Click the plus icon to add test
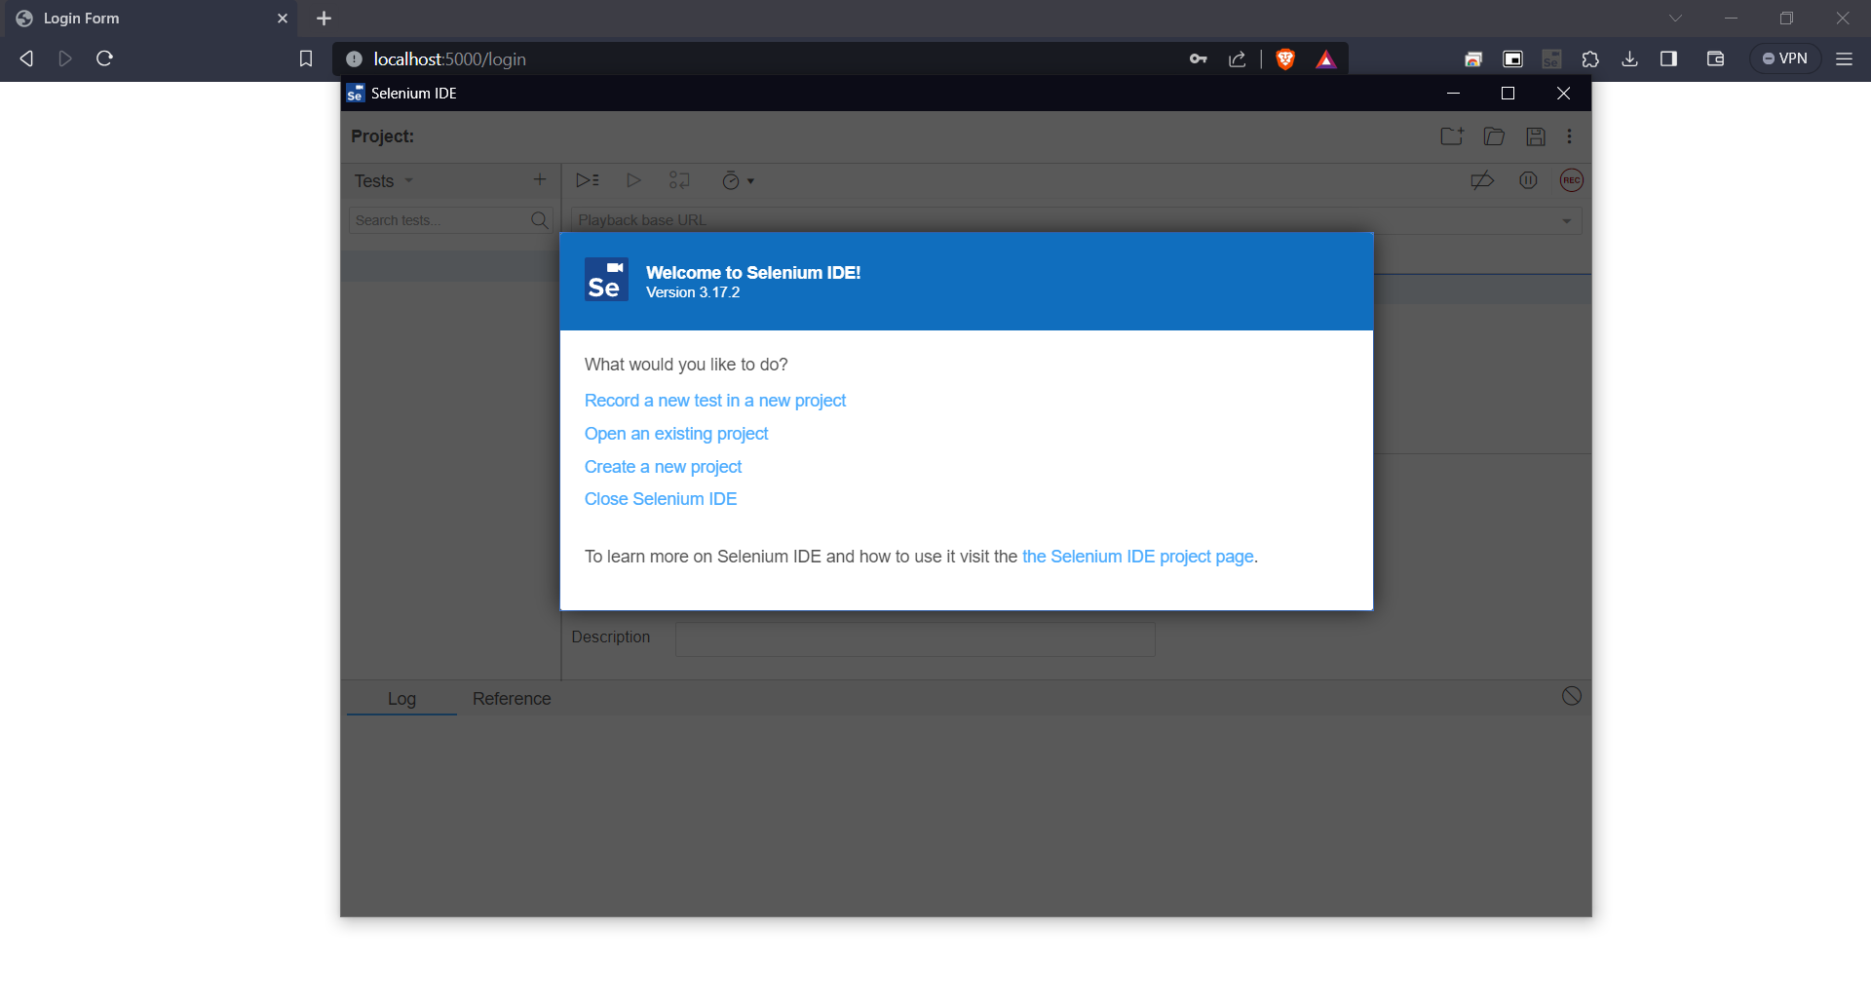Screen dimensions: 1871x1004 (x=540, y=179)
